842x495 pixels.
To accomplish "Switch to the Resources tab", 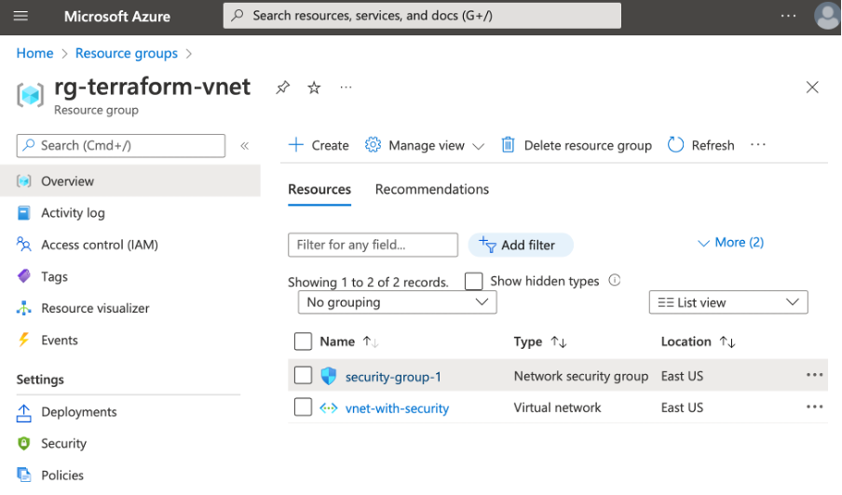I will [x=319, y=189].
